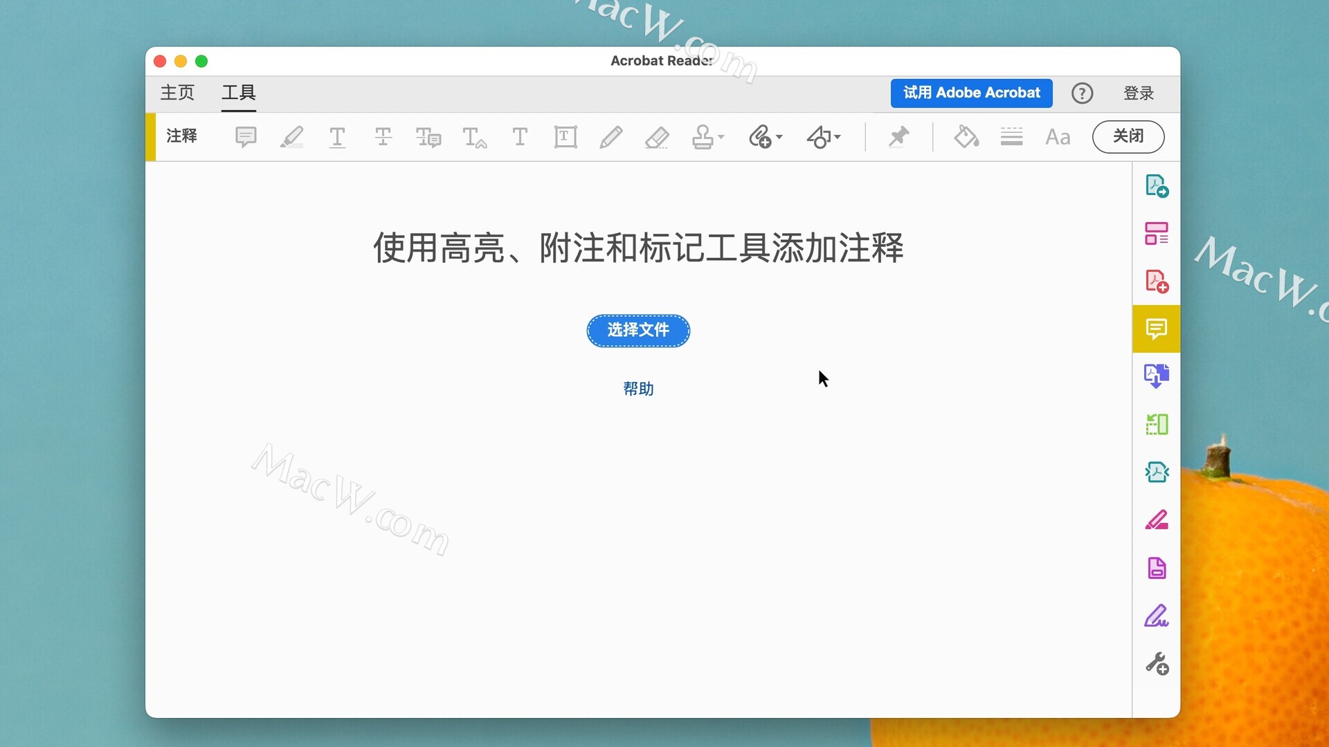Image resolution: width=1329 pixels, height=747 pixels.
Task: Open teal Send for signature sidebar tool
Action: click(x=1157, y=472)
